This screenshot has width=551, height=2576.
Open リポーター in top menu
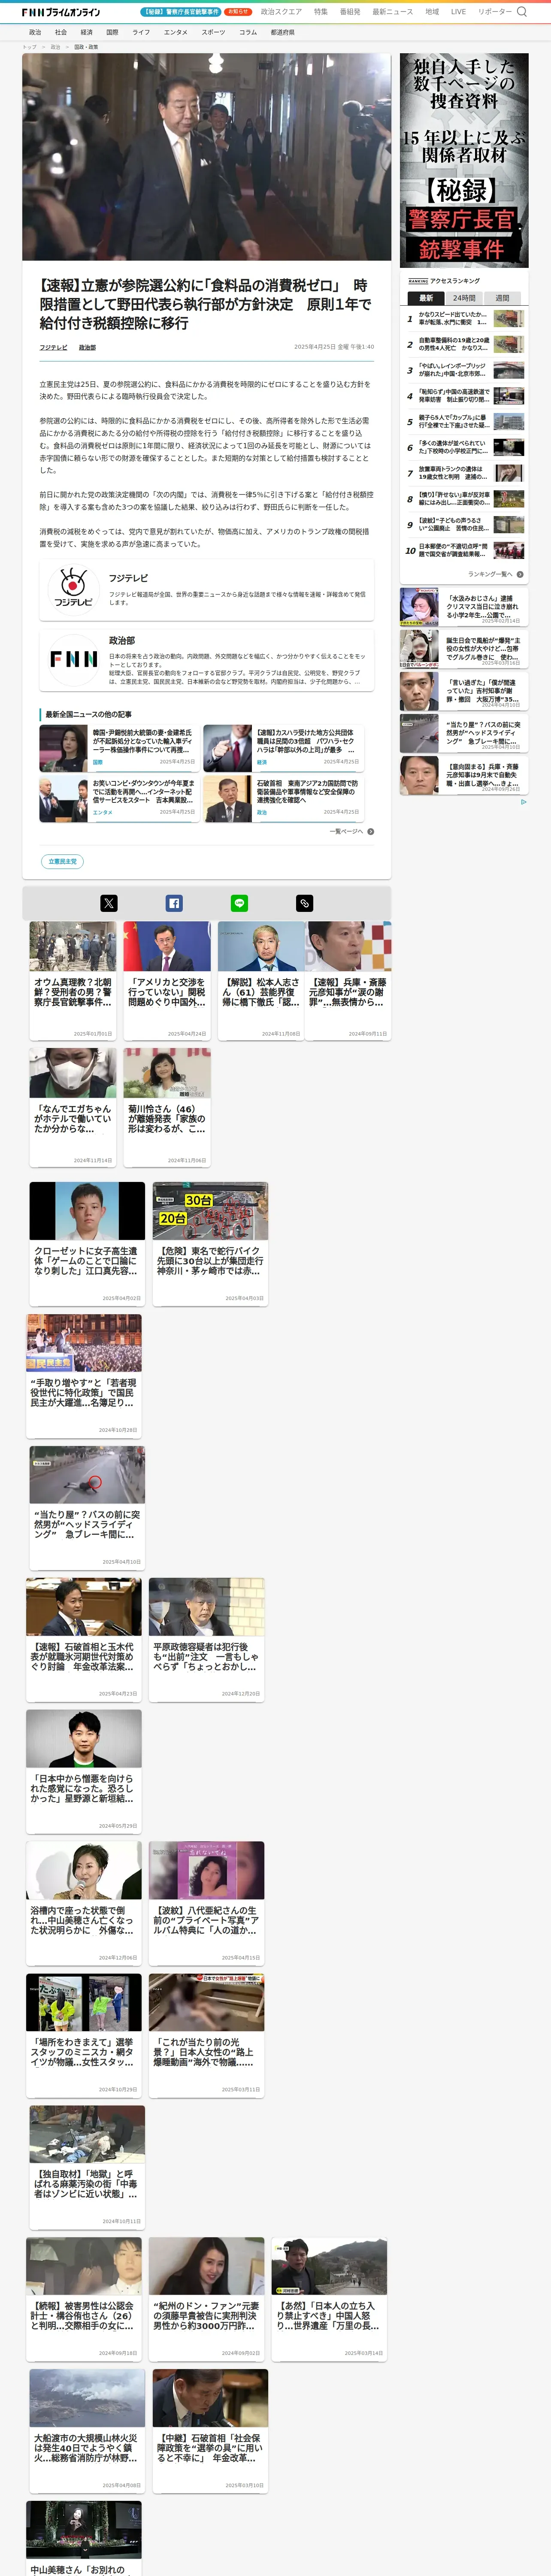tap(495, 12)
